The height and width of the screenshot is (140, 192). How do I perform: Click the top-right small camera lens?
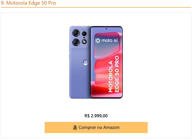coord(84,34)
